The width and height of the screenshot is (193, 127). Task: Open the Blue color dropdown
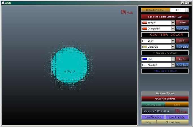tap(173, 59)
